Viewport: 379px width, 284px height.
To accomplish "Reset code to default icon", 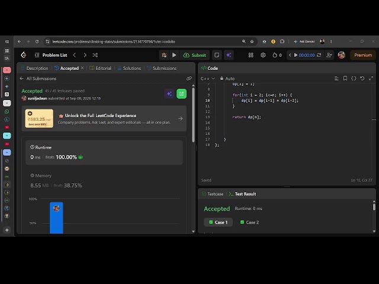I will [x=362, y=78].
